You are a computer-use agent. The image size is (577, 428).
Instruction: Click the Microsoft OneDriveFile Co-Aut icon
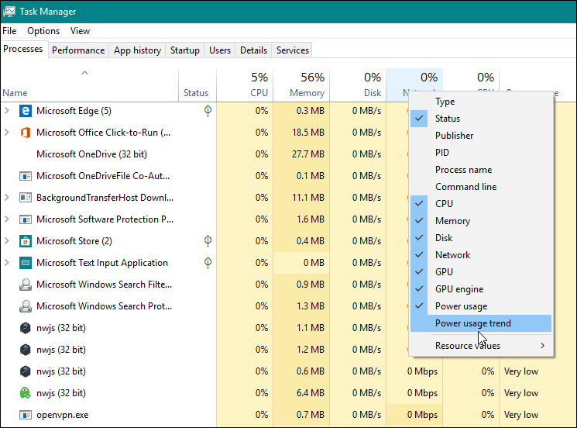[26, 176]
